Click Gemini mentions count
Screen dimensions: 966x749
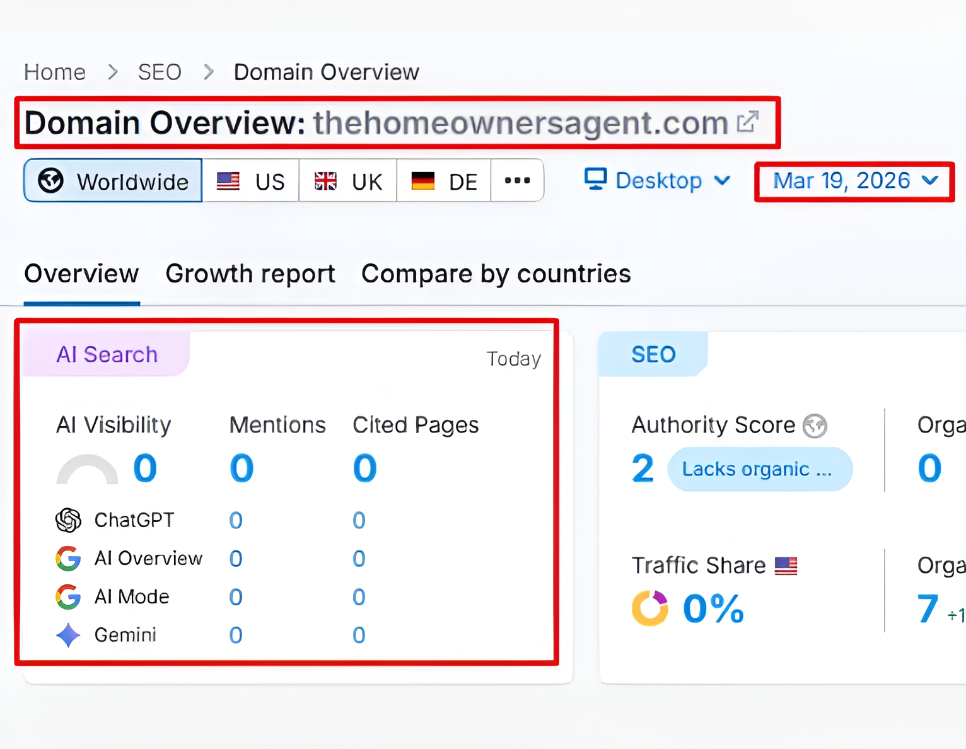(236, 636)
